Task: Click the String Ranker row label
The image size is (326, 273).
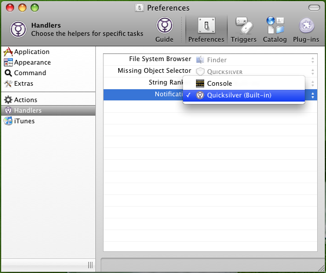Action: pyautogui.click(x=166, y=83)
